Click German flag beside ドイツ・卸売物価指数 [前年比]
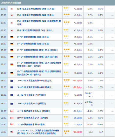Viewport: 115px width, 137px height. coord(12,44)
